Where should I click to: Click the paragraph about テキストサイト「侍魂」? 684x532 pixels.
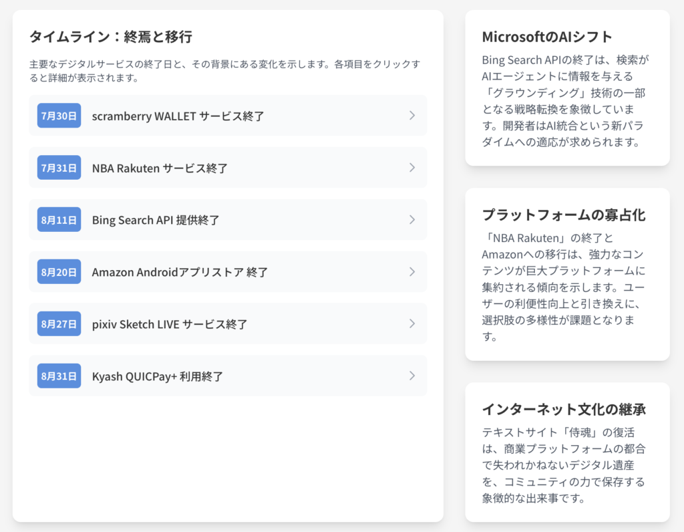coord(564,465)
